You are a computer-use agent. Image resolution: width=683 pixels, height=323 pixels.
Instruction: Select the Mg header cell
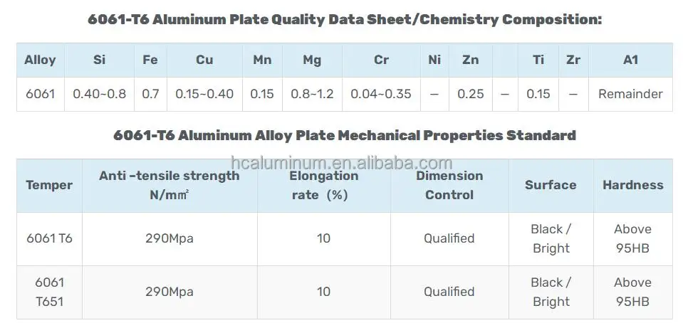click(x=312, y=60)
